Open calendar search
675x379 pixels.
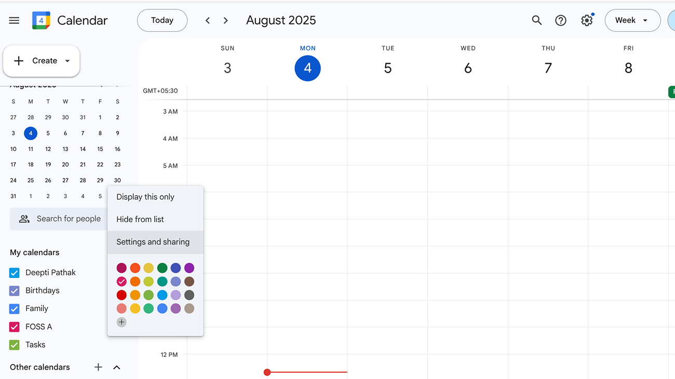[x=537, y=20]
